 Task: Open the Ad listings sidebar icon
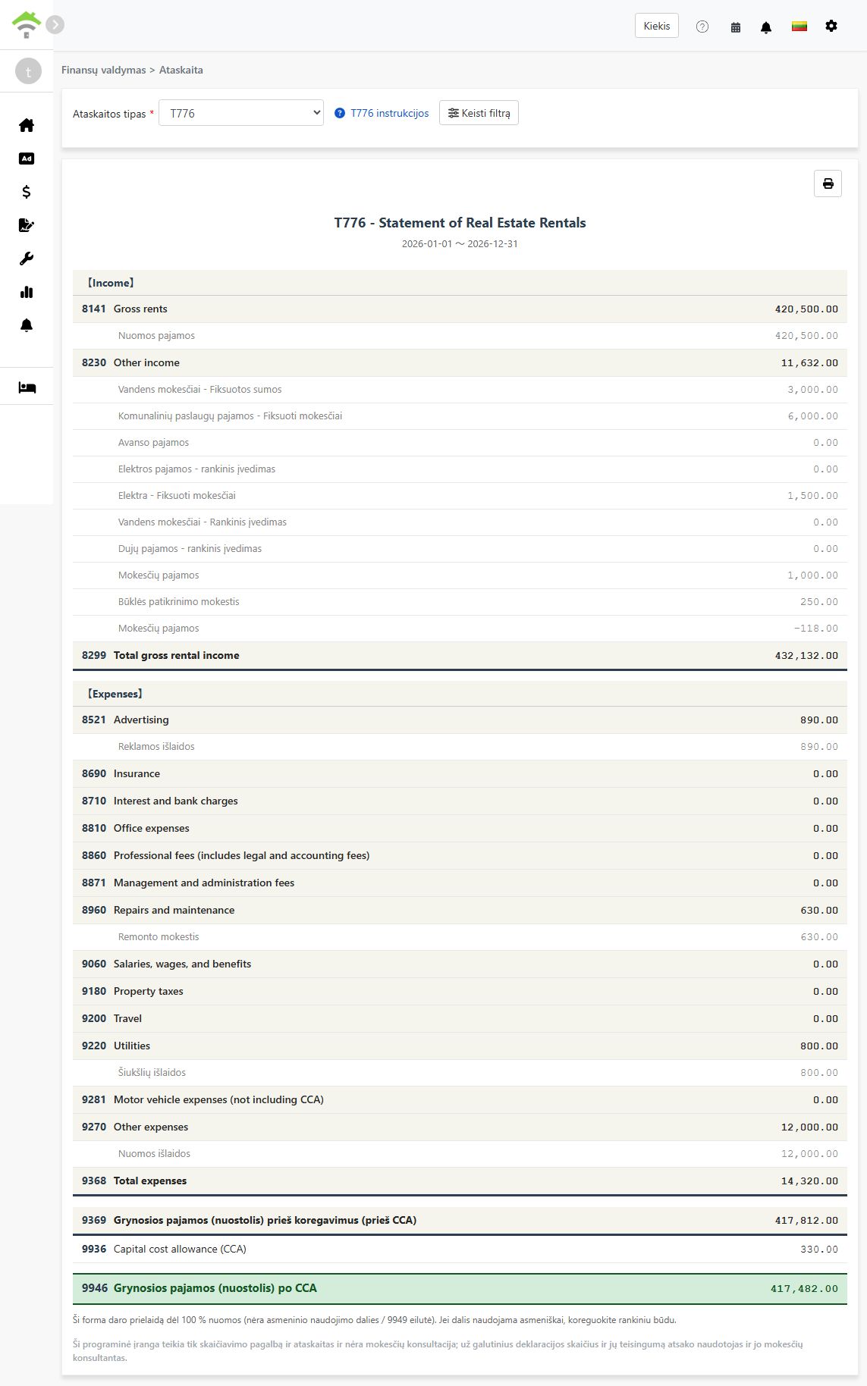pyautogui.click(x=27, y=158)
